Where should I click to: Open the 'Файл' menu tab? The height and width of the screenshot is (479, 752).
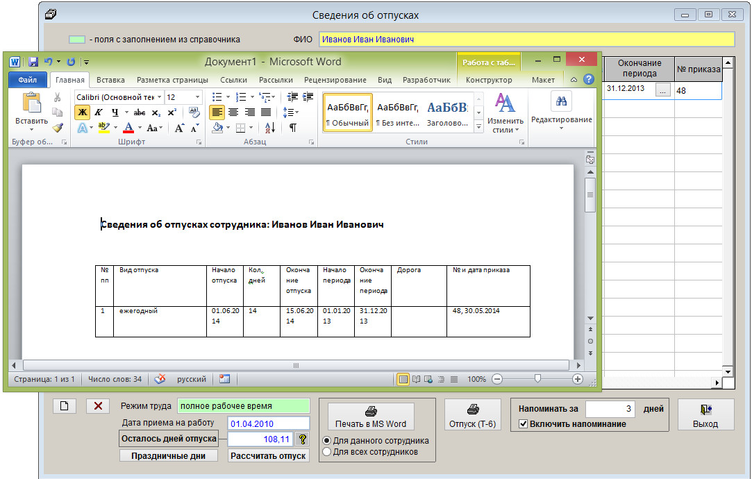[x=28, y=80]
